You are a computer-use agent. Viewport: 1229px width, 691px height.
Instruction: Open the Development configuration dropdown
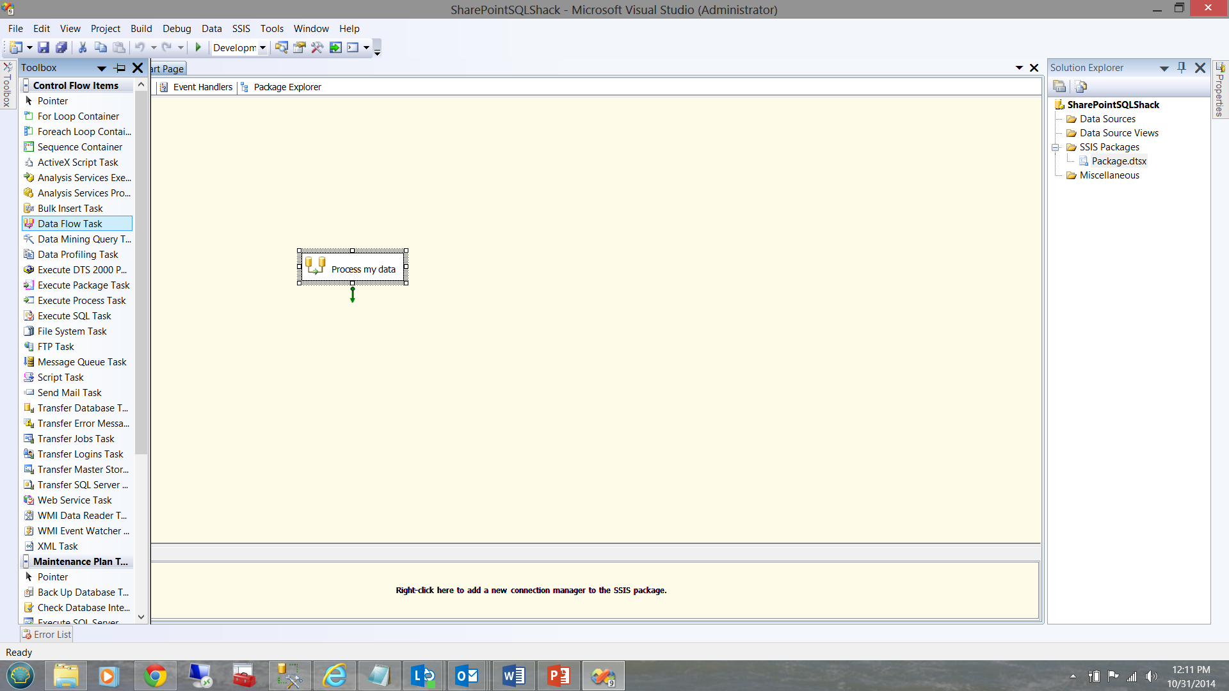[x=262, y=47]
